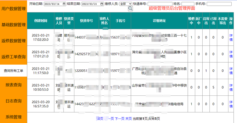Open 详情 for the 11:17:50.0 row
The height and width of the screenshot is (123, 237).
coord(231,71)
